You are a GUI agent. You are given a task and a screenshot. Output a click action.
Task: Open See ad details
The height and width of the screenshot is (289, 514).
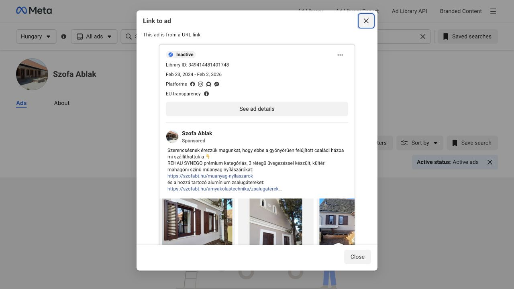(257, 109)
